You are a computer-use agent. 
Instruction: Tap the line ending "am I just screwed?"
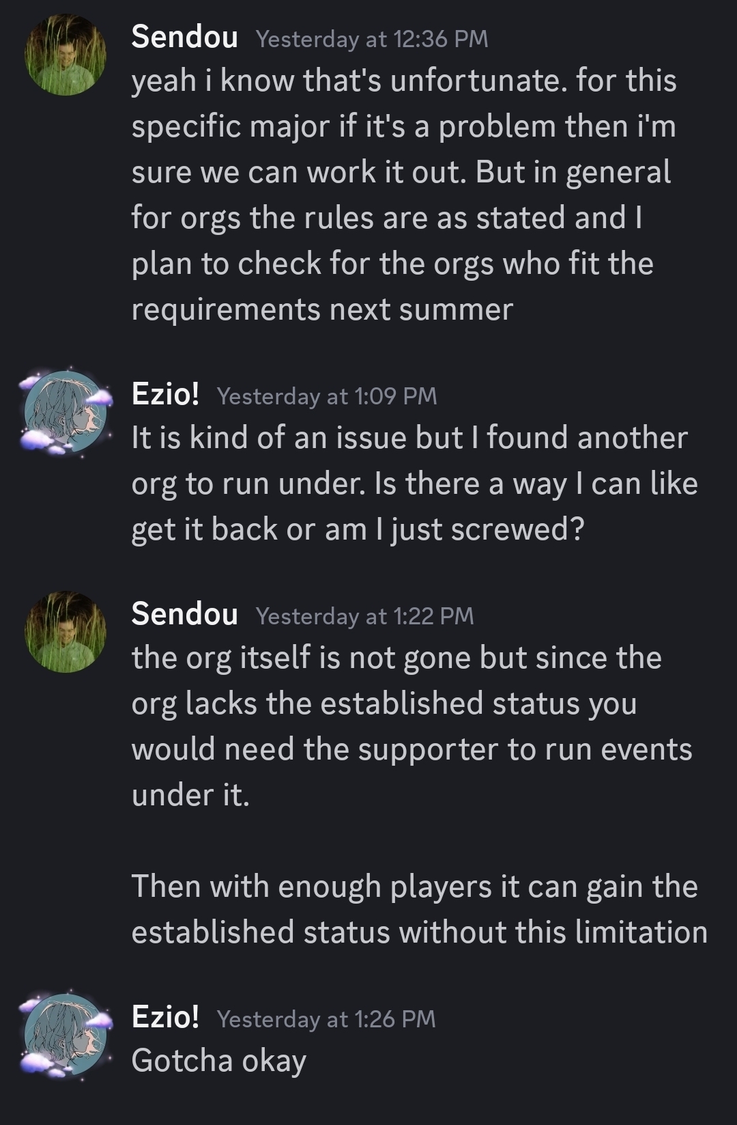(358, 529)
